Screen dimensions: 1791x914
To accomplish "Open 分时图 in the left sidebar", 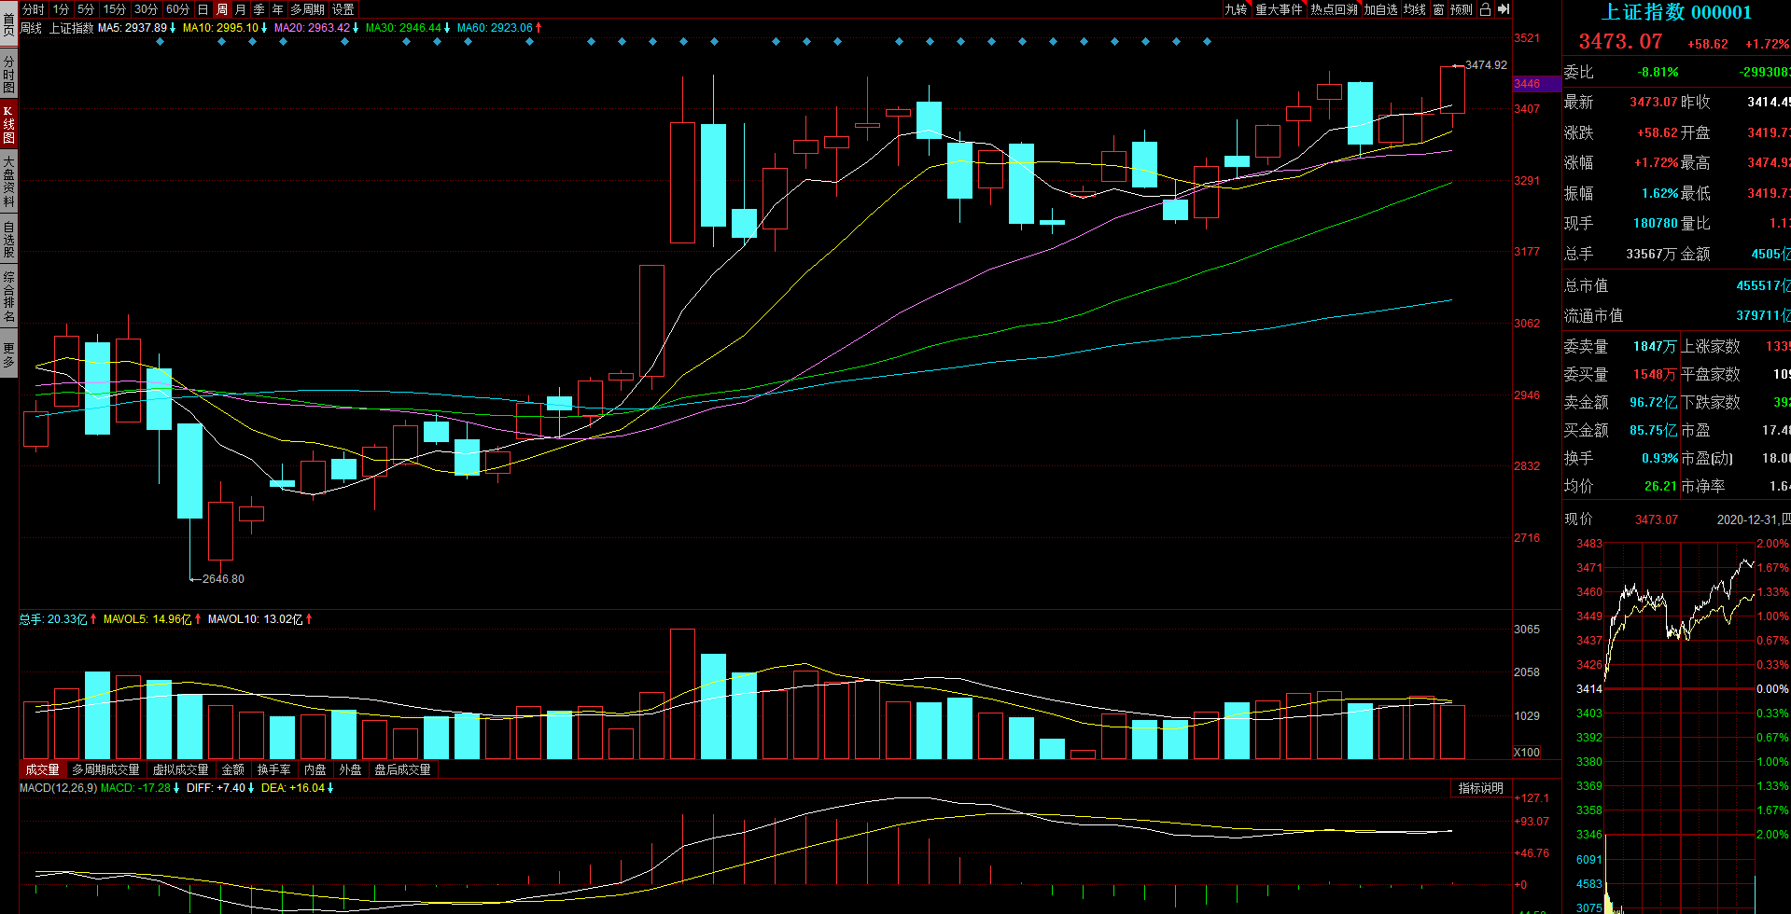I will [x=8, y=75].
